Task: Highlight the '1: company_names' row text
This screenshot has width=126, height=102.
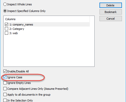Action: (x=21, y=24)
